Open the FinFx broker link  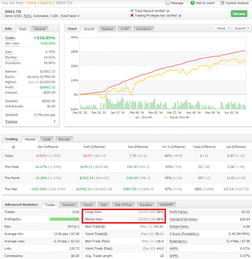(27, 16)
